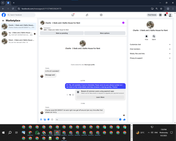Record a voice clip with microphone icon
This screenshot has width=176, height=141.
pyautogui.click(x=41, y=119)
